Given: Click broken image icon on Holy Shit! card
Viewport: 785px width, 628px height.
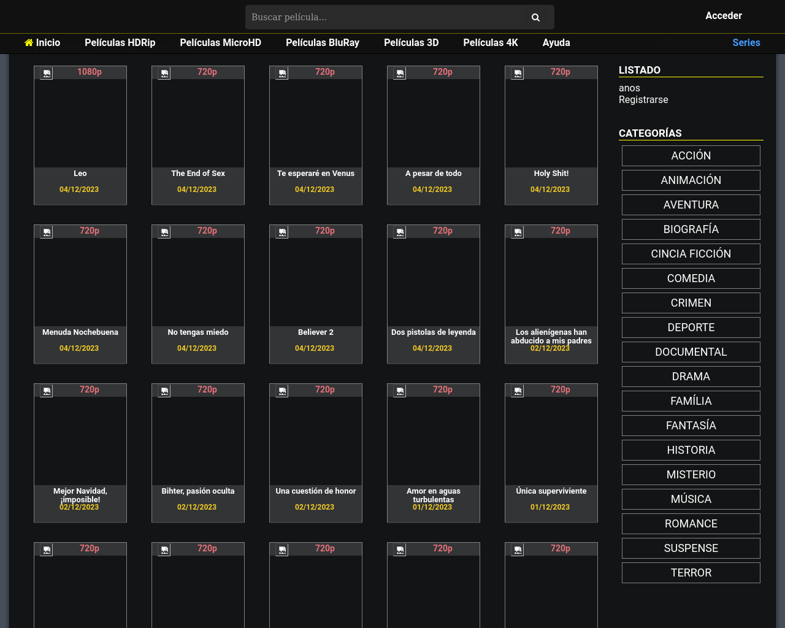Looking at the screenshot, I should tap(518, 73).
